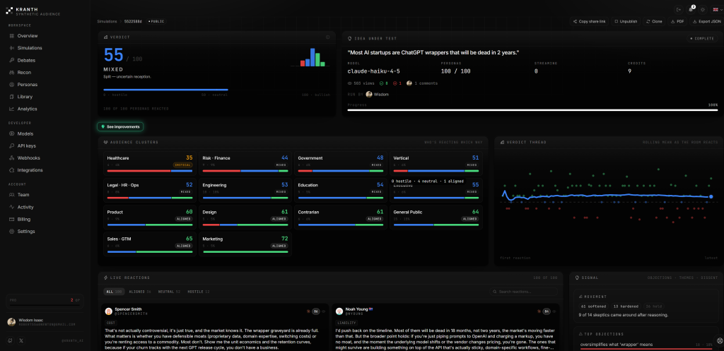724x351 pixels.
Task: Click the Overview grid icon in the sidebar
Action: 11,36
